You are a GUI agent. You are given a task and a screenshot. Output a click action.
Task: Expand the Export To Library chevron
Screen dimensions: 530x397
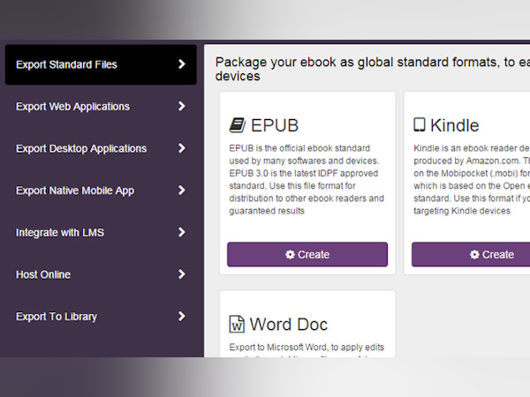[182, 316]
